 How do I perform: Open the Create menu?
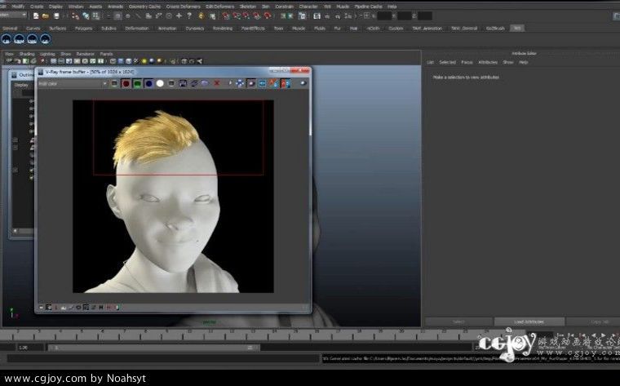[37, 7]
